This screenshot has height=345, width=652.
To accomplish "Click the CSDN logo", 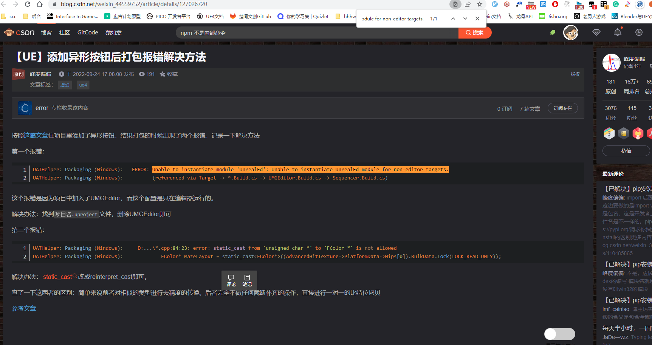I will [x=19, y=32].
